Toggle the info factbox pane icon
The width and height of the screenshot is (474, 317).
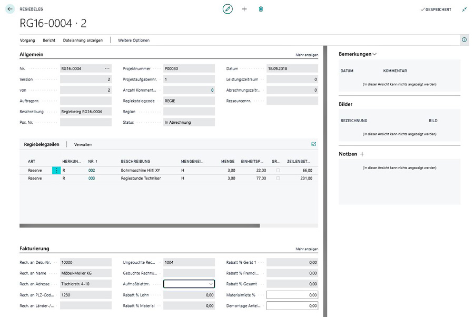(465, 39)
